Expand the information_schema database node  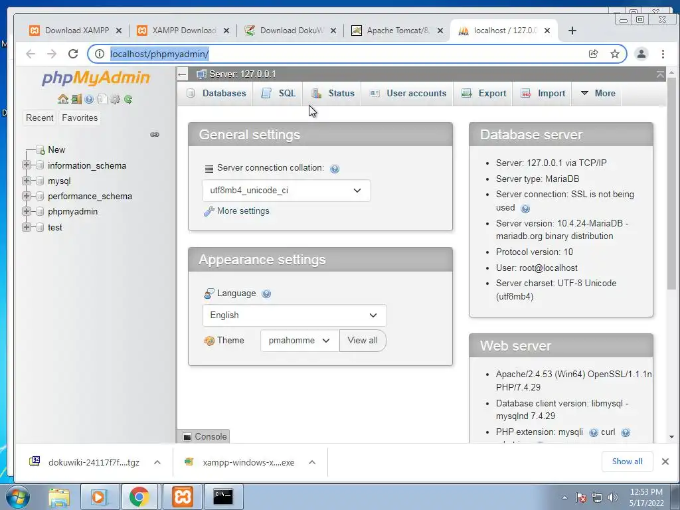click(27, 165)
